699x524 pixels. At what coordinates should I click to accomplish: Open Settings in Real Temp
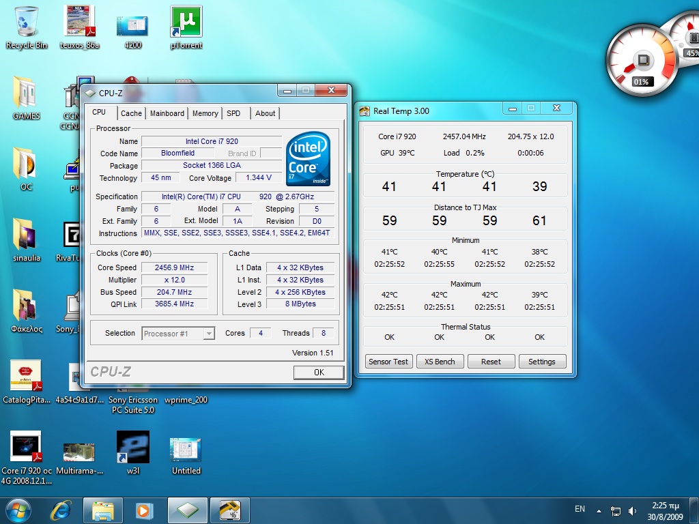click(x=542, y=362)
